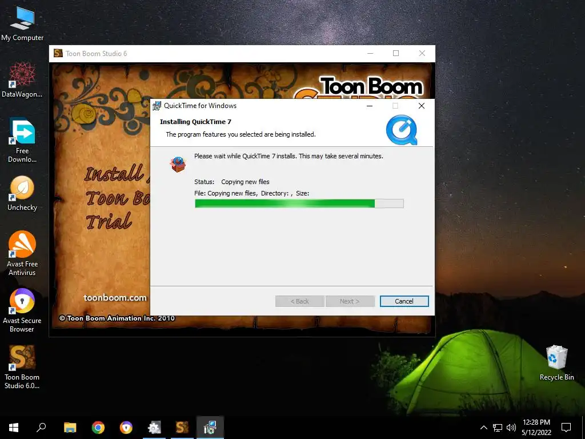The image size is (585, 439).
Task: Close the Toon Boom Studio 6 window
Action: 422,53
